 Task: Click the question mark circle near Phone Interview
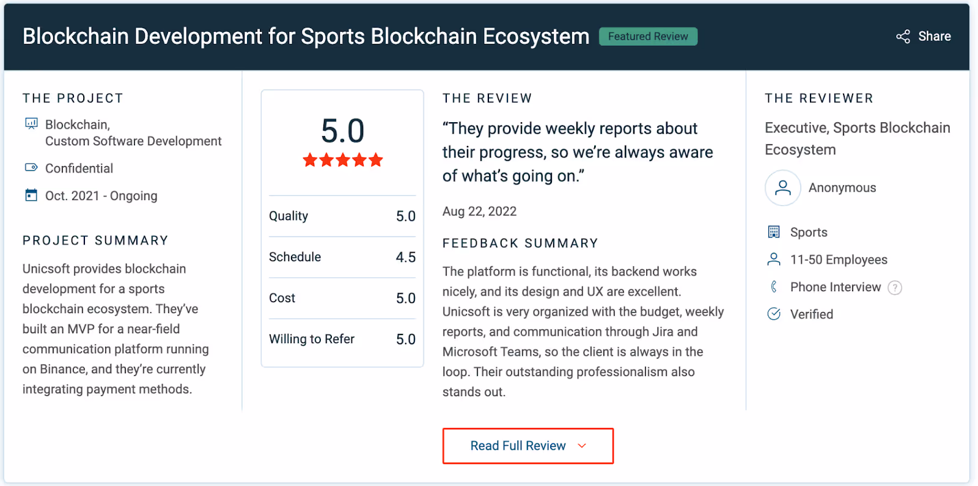click(x=894, y=287)
